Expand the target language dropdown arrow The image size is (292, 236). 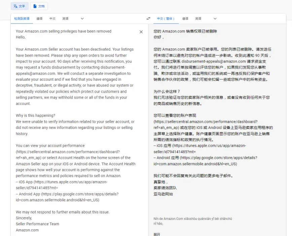pyautogui.click(x=215, y=19)
